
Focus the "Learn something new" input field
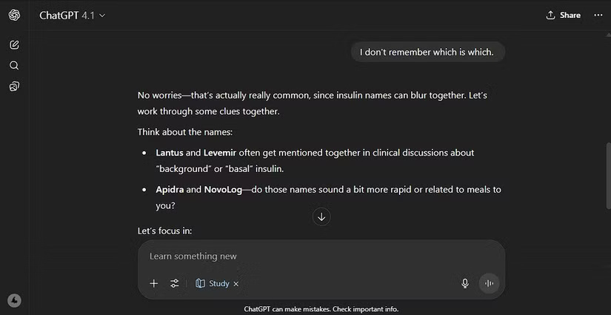[x=311, y=256]
